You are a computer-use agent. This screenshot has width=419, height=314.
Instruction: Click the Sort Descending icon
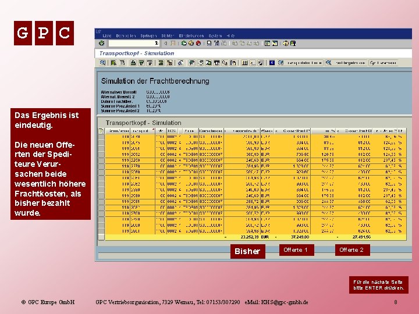click(x=141, y=63)
